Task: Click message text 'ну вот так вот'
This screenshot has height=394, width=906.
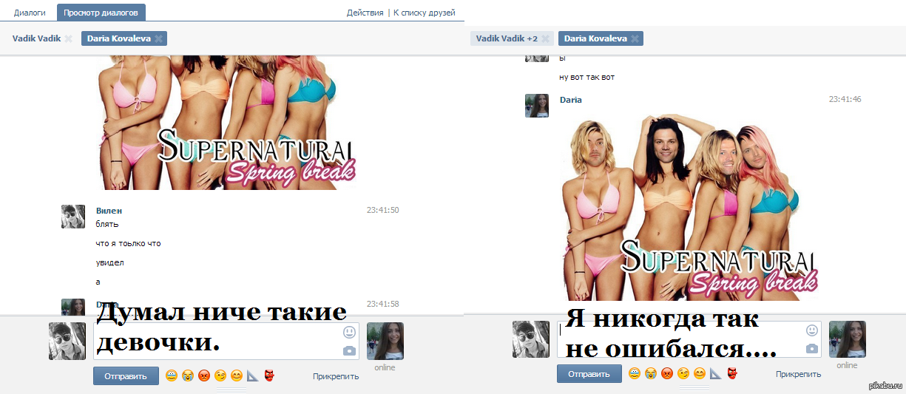Action: pos(587,77)
